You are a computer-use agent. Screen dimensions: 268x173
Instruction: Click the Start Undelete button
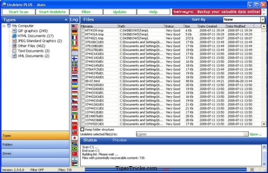click(52, 12)
